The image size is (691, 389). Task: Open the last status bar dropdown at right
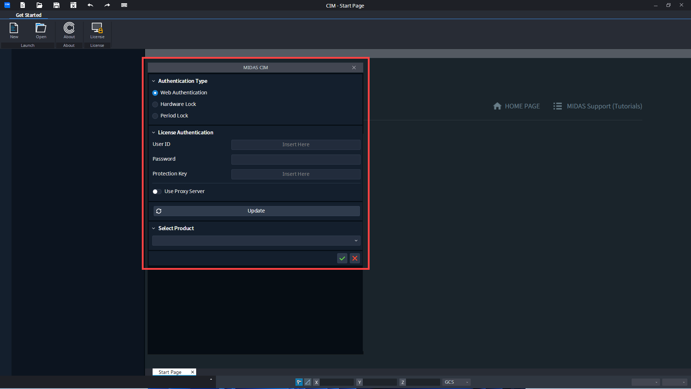tap(675, 382)
